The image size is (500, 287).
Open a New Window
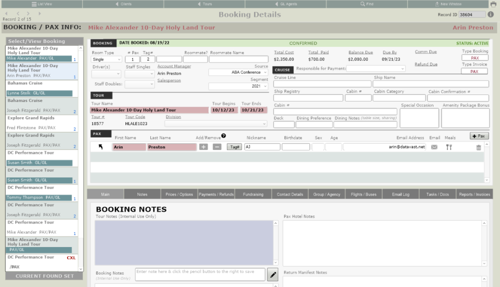click(448, 4)
